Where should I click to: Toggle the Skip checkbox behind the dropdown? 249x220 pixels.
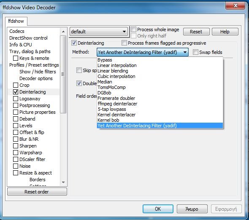click(x=79, y=70)
